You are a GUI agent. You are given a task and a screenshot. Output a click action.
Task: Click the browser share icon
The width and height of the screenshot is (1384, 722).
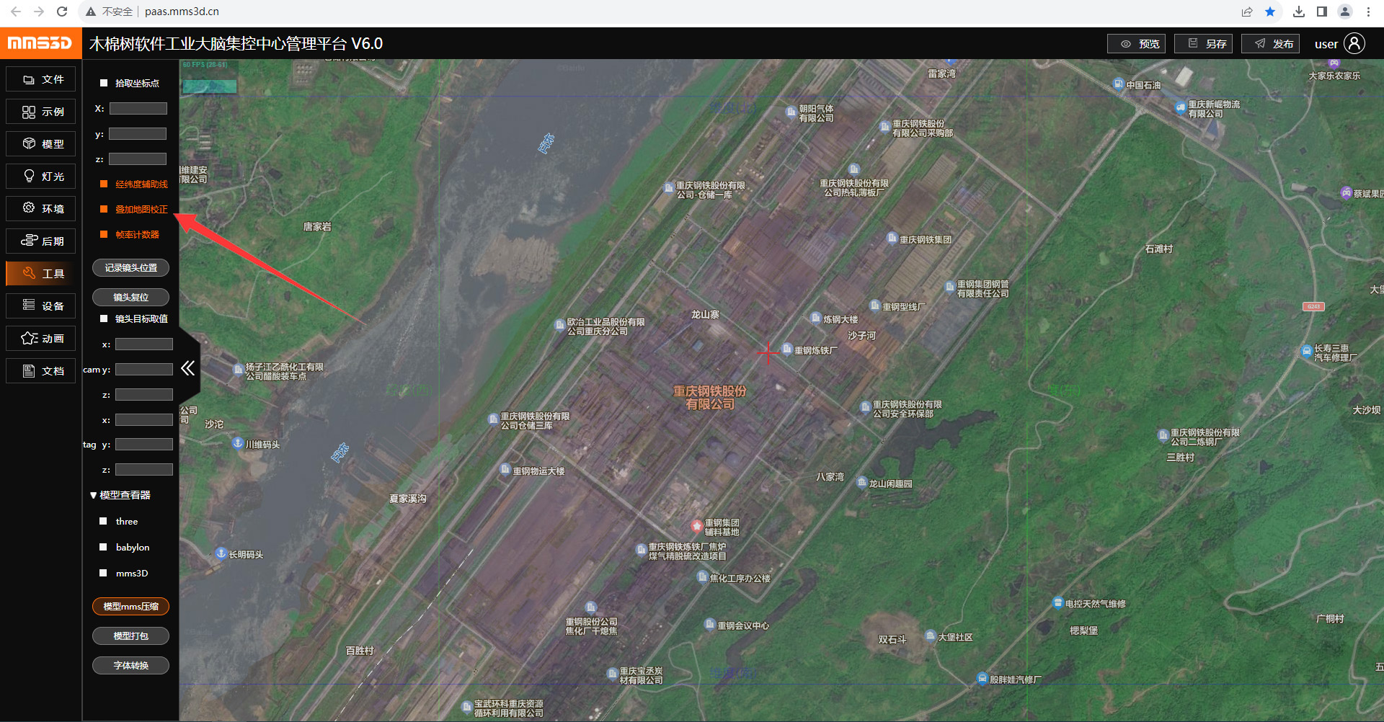coord(1247,12)
